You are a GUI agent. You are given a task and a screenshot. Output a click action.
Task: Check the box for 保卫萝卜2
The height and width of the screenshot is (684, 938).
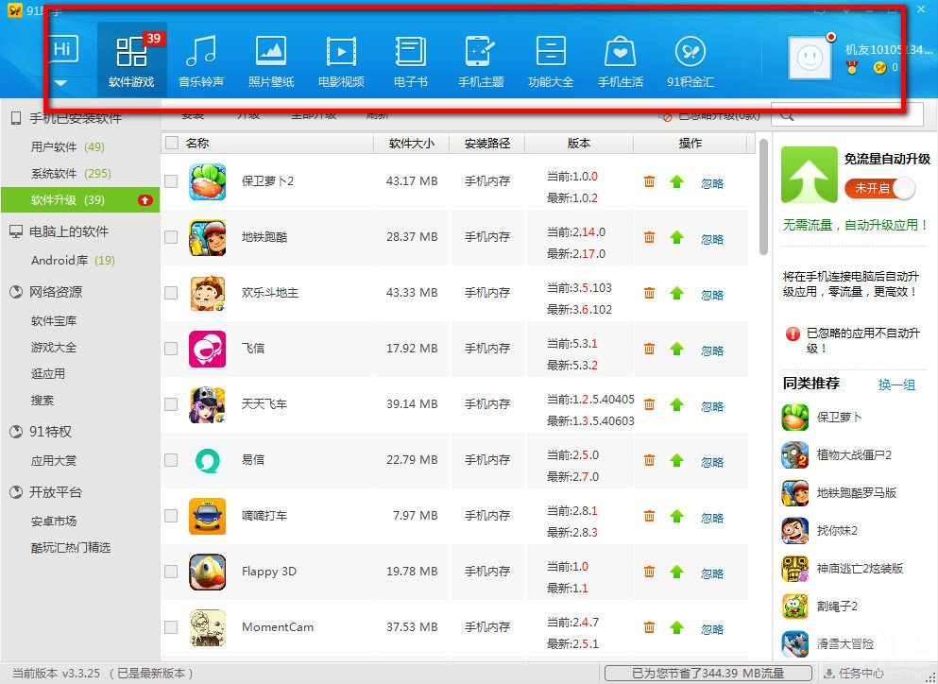171,181
